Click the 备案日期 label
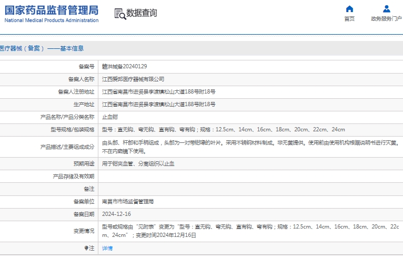403x259 pixels. coord(84,214)
